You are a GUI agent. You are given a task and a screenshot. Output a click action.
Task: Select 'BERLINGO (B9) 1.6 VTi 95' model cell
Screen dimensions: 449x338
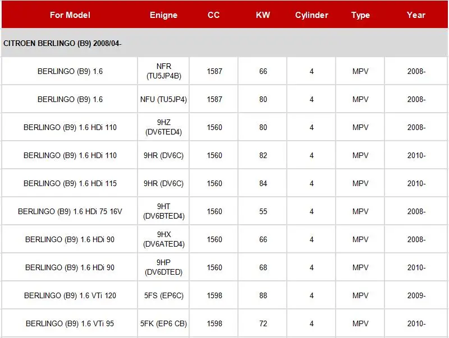[70, 323]
